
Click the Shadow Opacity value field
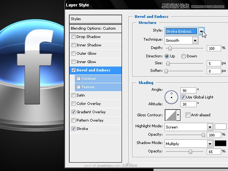pyautogui.click(x=214, y=152)
